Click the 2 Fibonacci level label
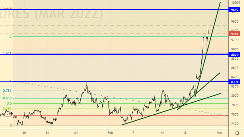 tap(11, 36)
